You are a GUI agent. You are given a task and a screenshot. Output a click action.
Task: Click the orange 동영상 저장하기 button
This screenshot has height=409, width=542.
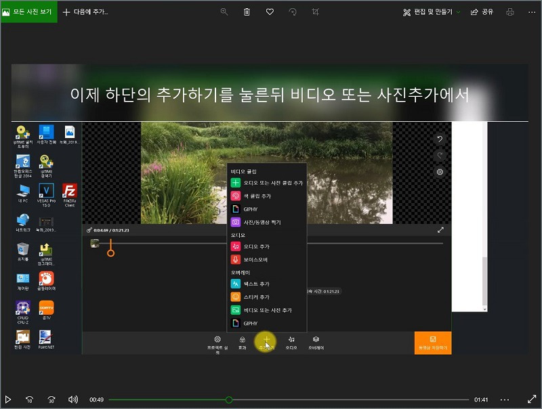[433, 343]
